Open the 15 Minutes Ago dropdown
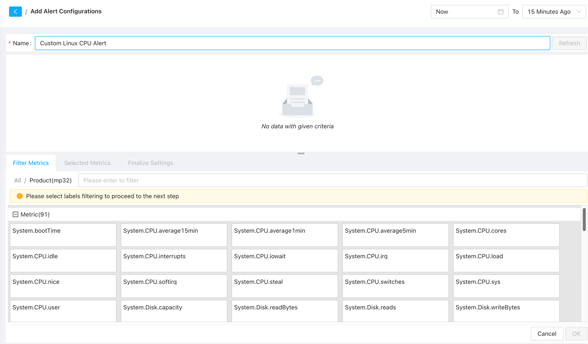588x344 pixels. (x=553, y=12)
